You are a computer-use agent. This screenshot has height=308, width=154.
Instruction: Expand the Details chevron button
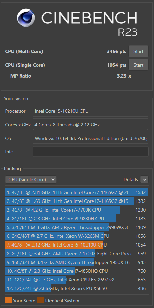[144, 179]
